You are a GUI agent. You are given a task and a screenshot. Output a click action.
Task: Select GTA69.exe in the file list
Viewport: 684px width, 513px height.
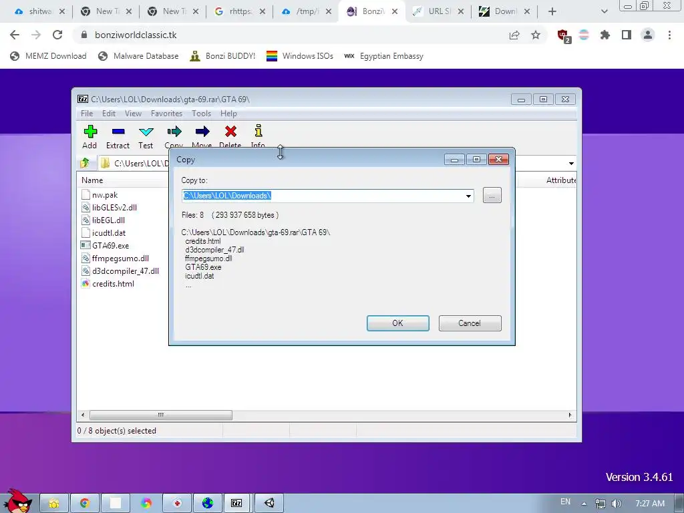pos(105,246)
